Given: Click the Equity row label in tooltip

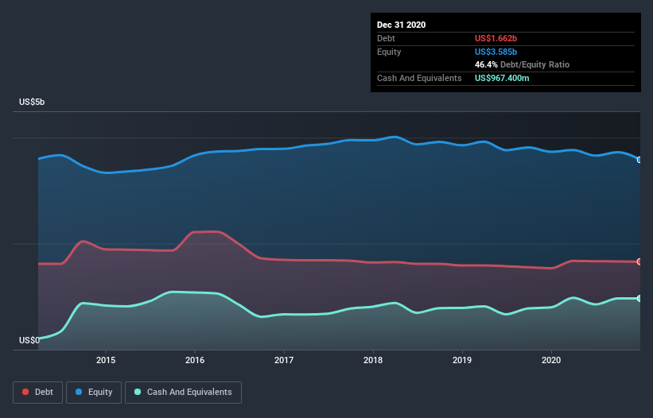Looking at the screenshot, I should (389, 52).
